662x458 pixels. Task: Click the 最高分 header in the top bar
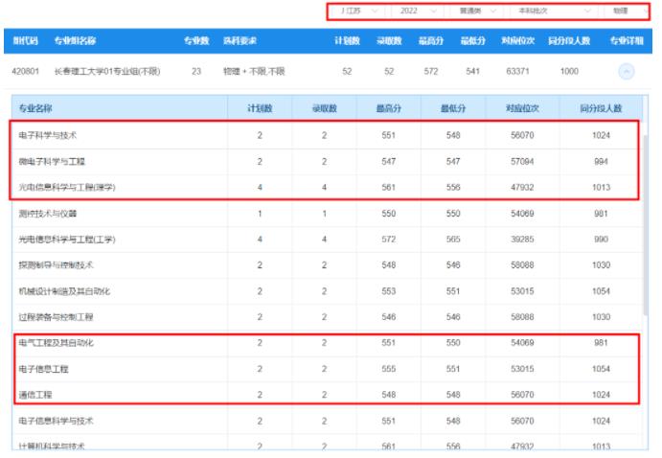tap(430, 41)
